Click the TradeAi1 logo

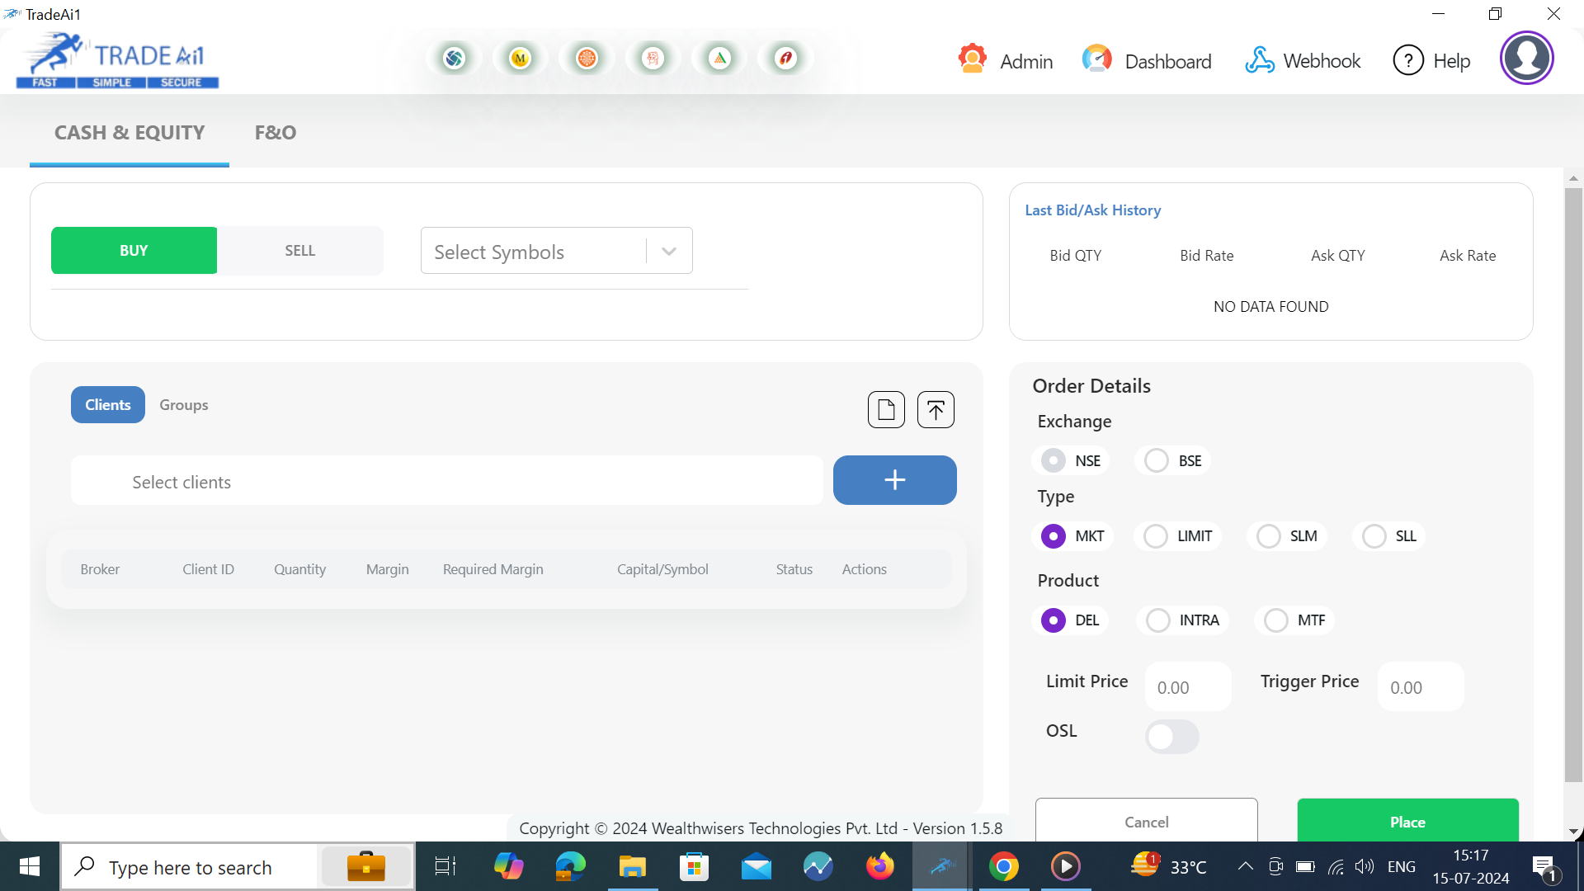coord(118,59)
